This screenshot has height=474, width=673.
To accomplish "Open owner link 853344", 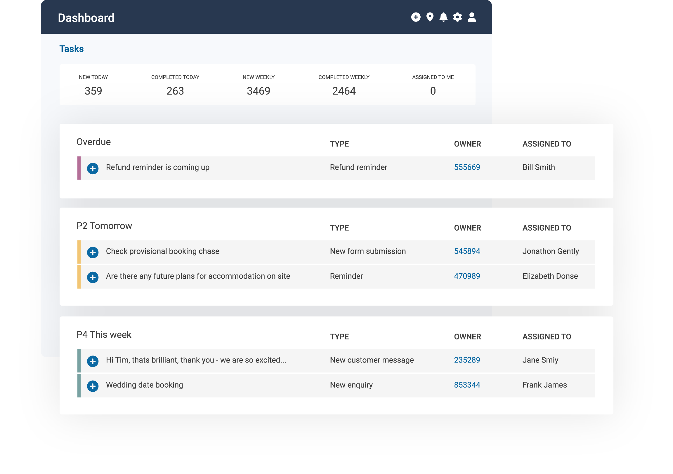I will coord(467,385).
